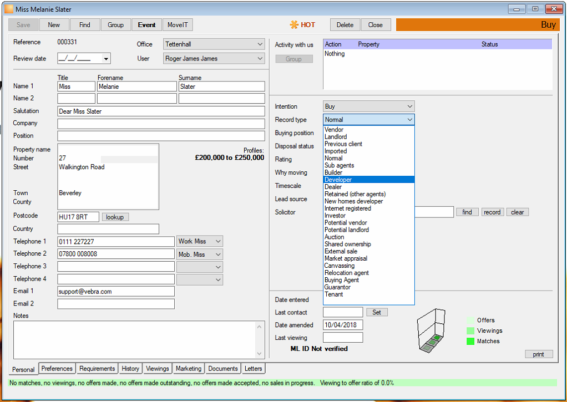Open the Review date calendar arrow
The height and width of the screenshot is (402, 567).
point(106,58)
